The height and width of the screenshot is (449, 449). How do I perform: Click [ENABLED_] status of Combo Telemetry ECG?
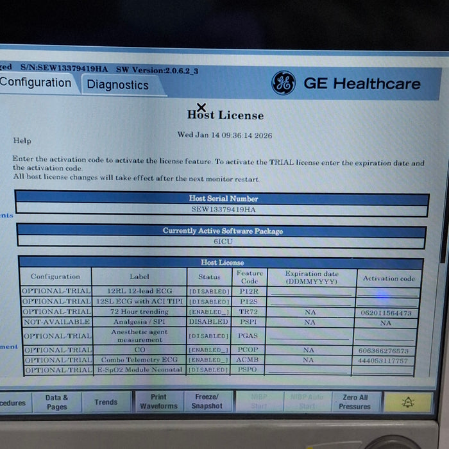(x=208, y=360)
